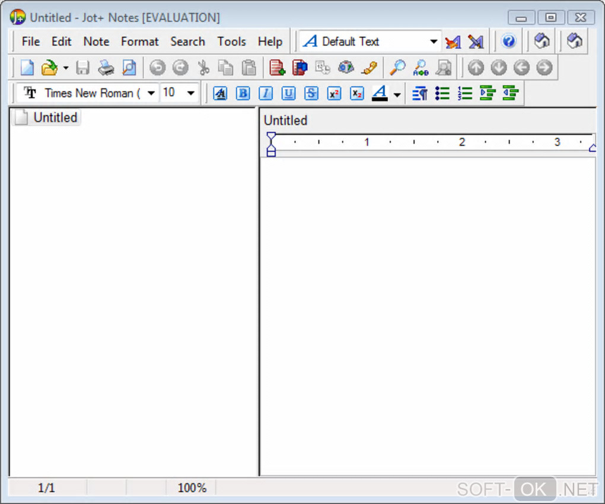Click the 1/1 status bar entry
Screen dimensions: 605x504
(x=46, y=488)
